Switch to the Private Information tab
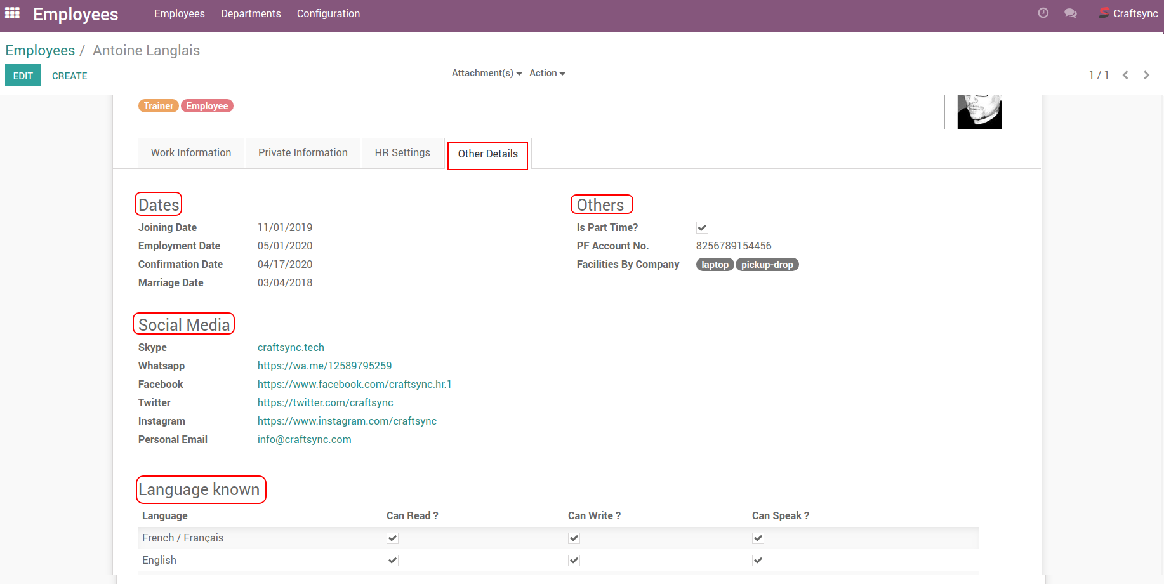The image size is (1164, 584). click(x=303, y=152)
